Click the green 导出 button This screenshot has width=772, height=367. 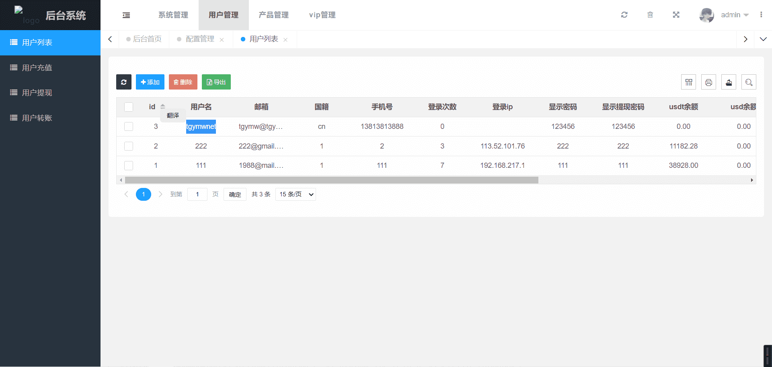(x=216, y=82)
